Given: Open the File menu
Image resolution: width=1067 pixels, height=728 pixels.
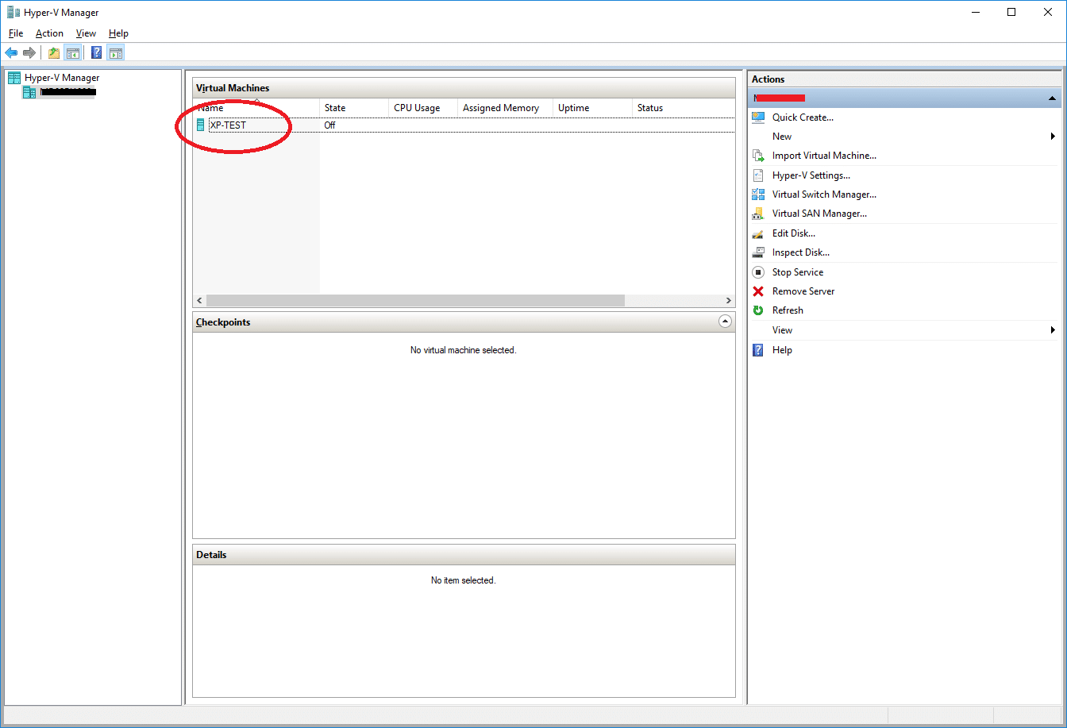Looking at the screenshot, I should point(16,33).
